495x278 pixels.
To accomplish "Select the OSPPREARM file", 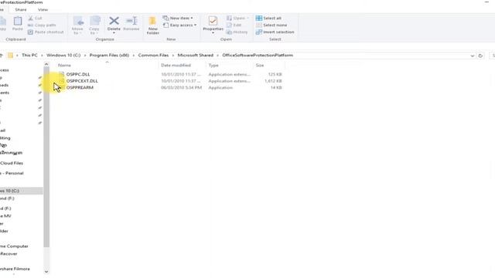I will pos(80,87).
